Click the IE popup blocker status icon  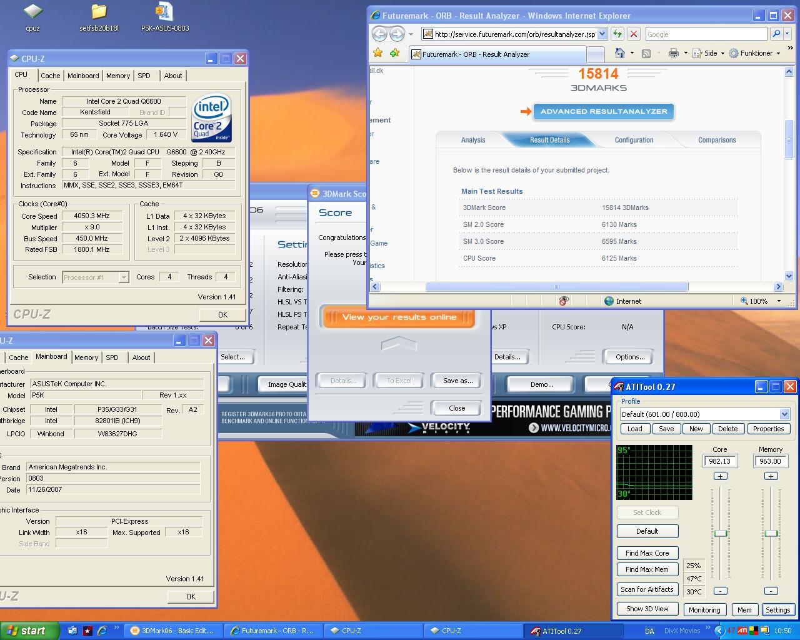[x=564, y=301]
